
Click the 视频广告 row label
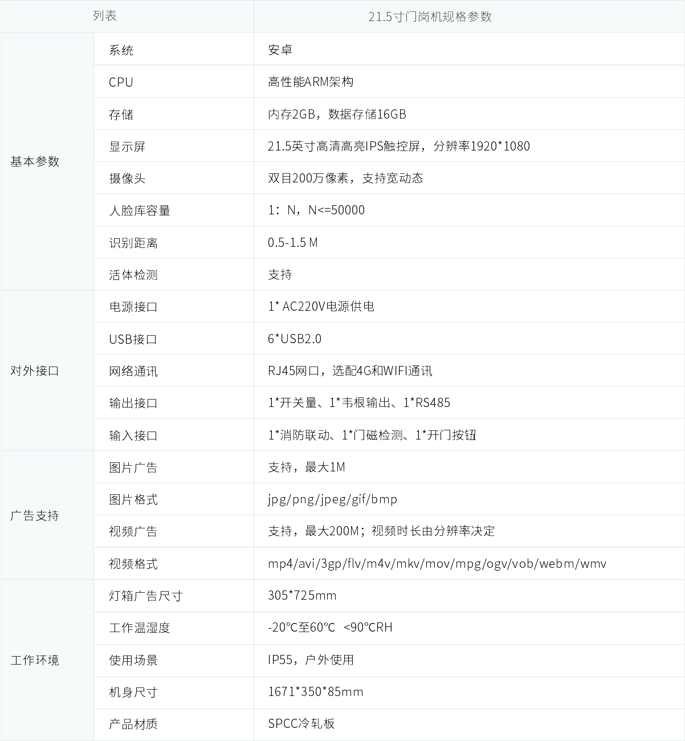point(133,531)
